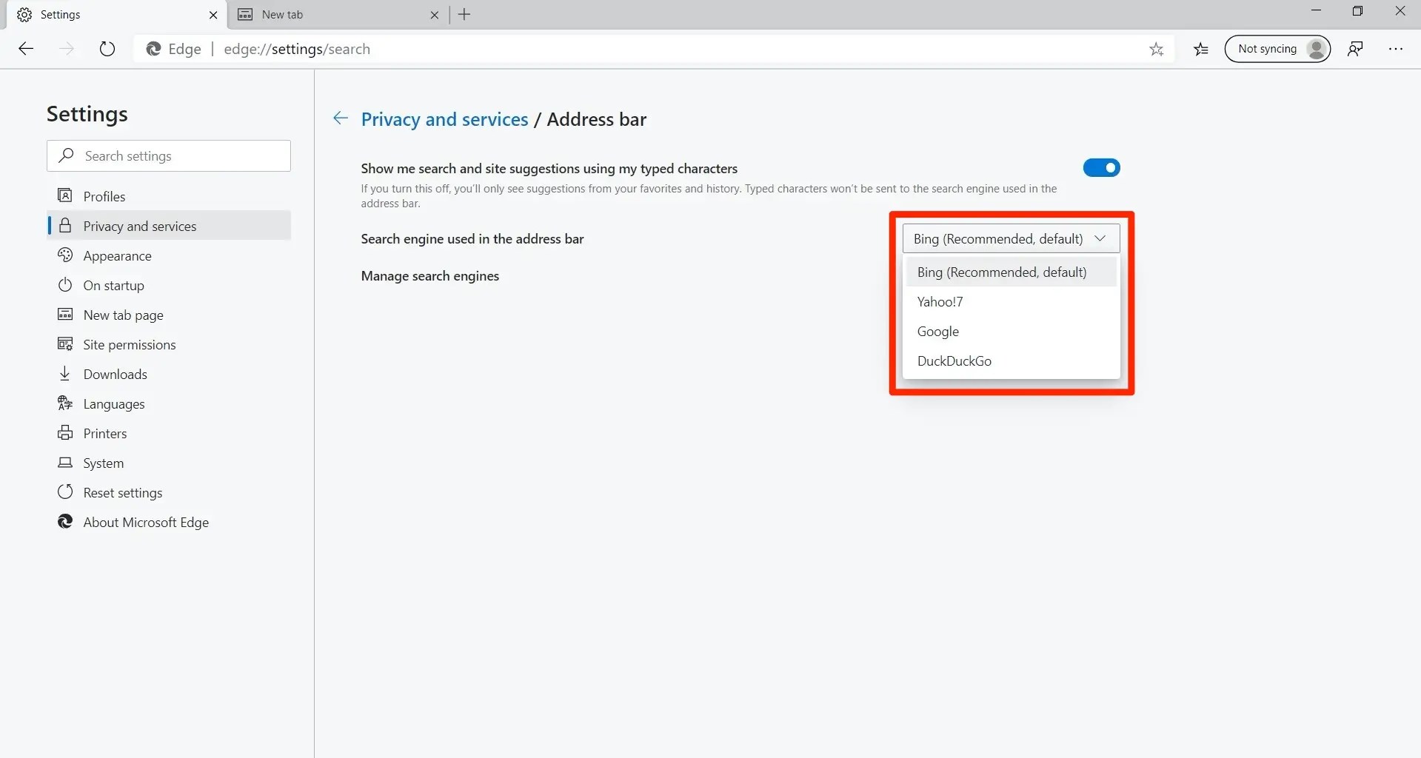Click the Privacy lock icon in sidebar
The height and width of the screenshot is (758, 1421).
[x=65, y=225]
